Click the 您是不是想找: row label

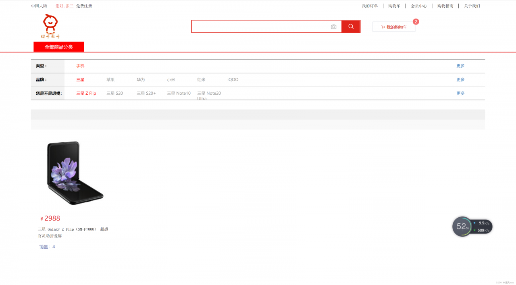(x=49, y=93)
